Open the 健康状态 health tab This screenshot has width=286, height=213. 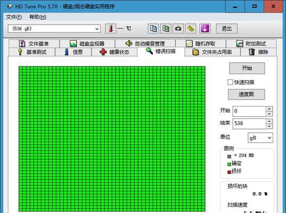115,52
